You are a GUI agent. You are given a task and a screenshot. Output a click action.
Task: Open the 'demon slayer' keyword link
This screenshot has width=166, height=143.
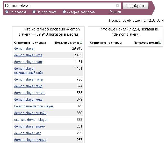[x=24, y=49]
